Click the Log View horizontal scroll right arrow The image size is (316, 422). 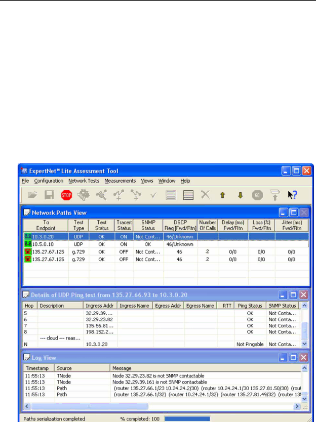(297, 406)
